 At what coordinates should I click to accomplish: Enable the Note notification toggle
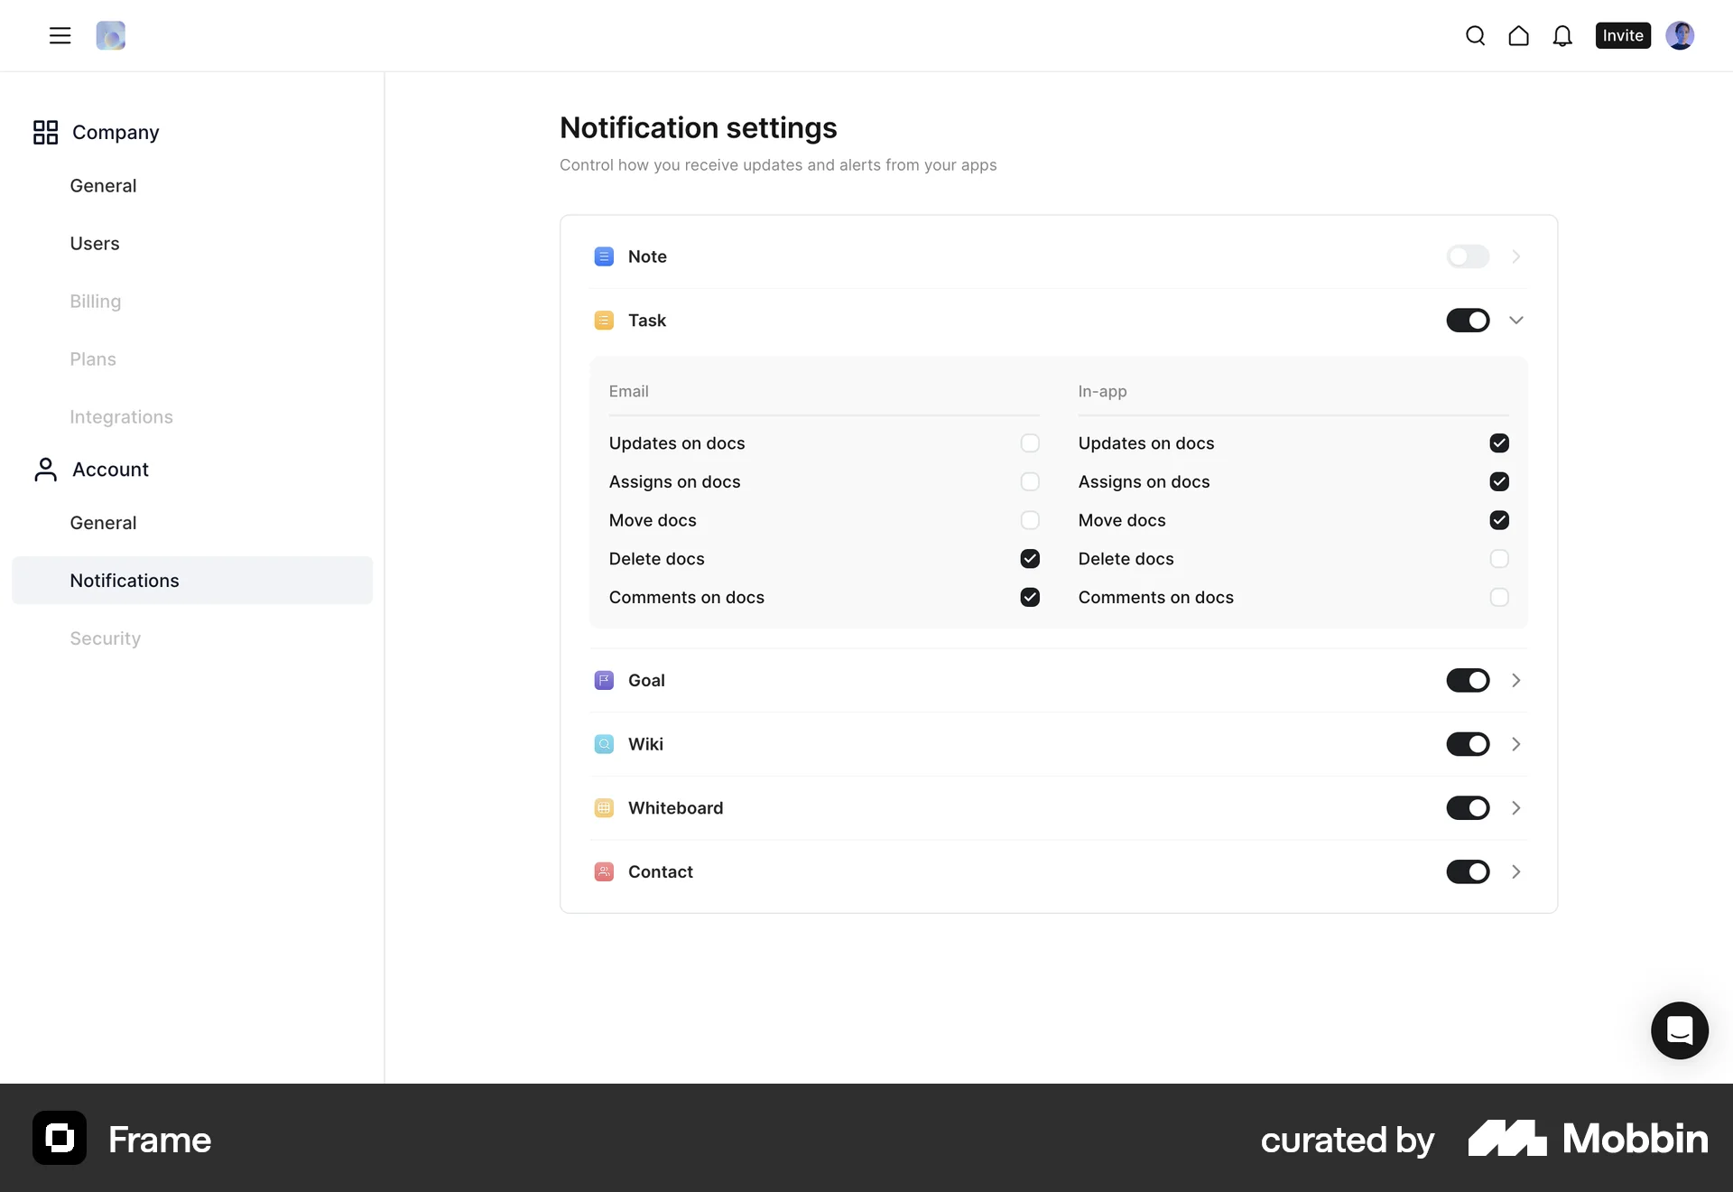point(1468,256)
